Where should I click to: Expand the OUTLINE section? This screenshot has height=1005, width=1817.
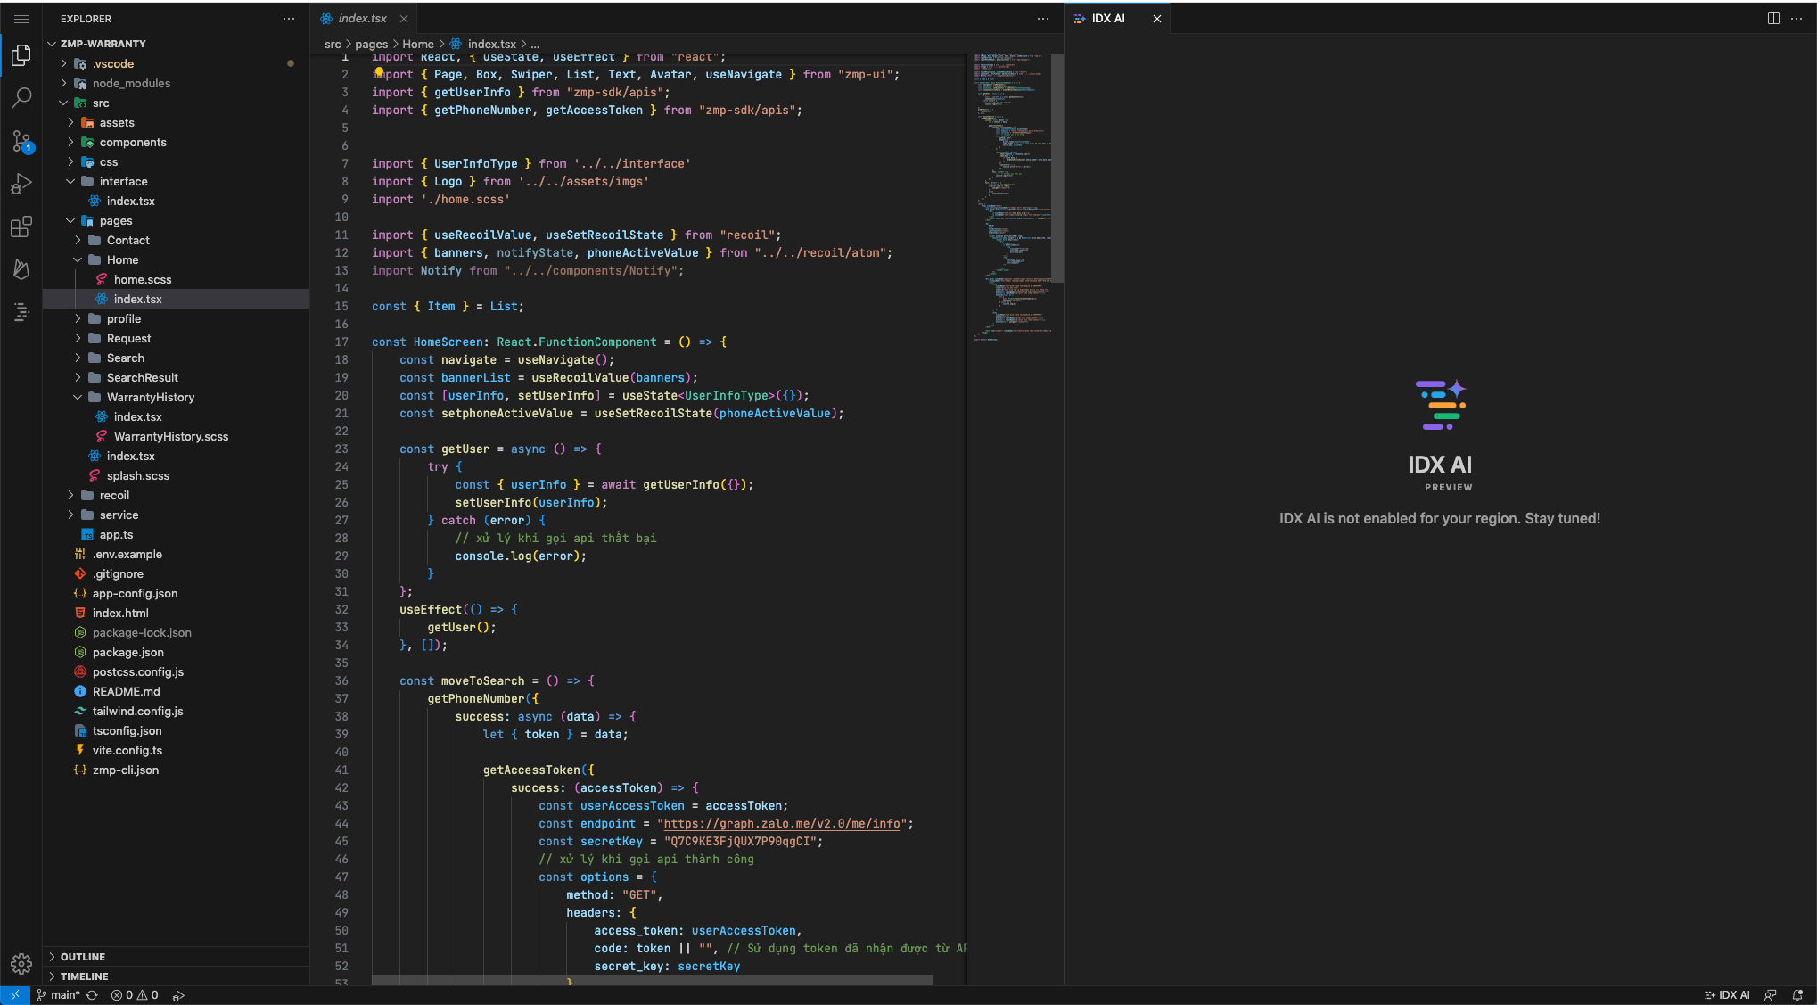click(x=83, y=957)
